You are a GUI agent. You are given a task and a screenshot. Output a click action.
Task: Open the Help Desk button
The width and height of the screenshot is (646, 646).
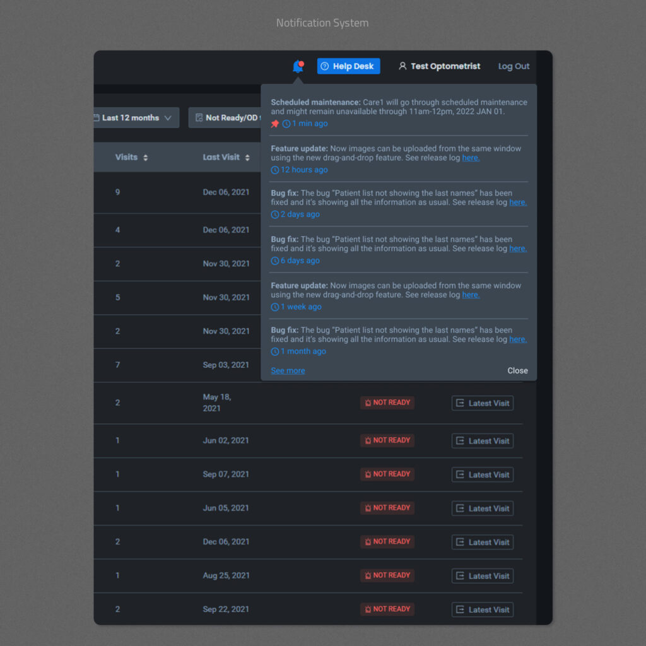(x=348, y=66)
